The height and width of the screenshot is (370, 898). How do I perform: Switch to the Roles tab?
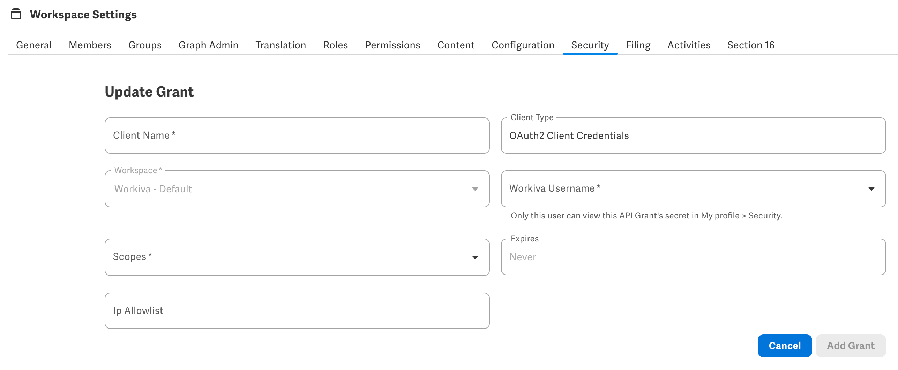tap(336, 45)
